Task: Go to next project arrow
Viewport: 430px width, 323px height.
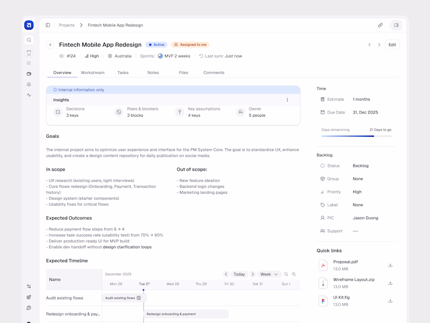Action: [379, 45]
